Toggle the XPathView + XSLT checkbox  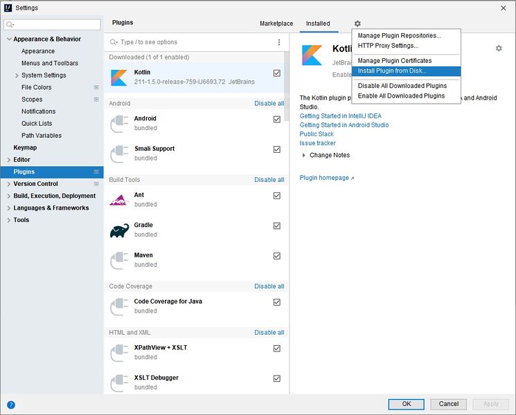coord(277,348)
